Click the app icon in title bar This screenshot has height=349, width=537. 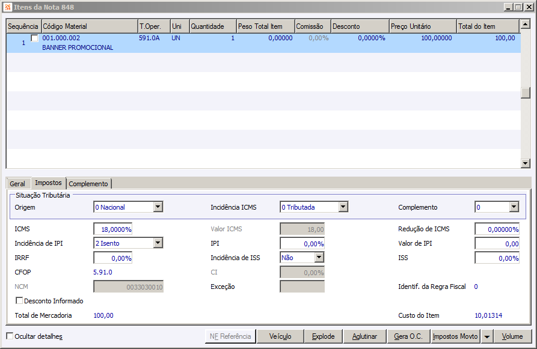pos(8,7)
